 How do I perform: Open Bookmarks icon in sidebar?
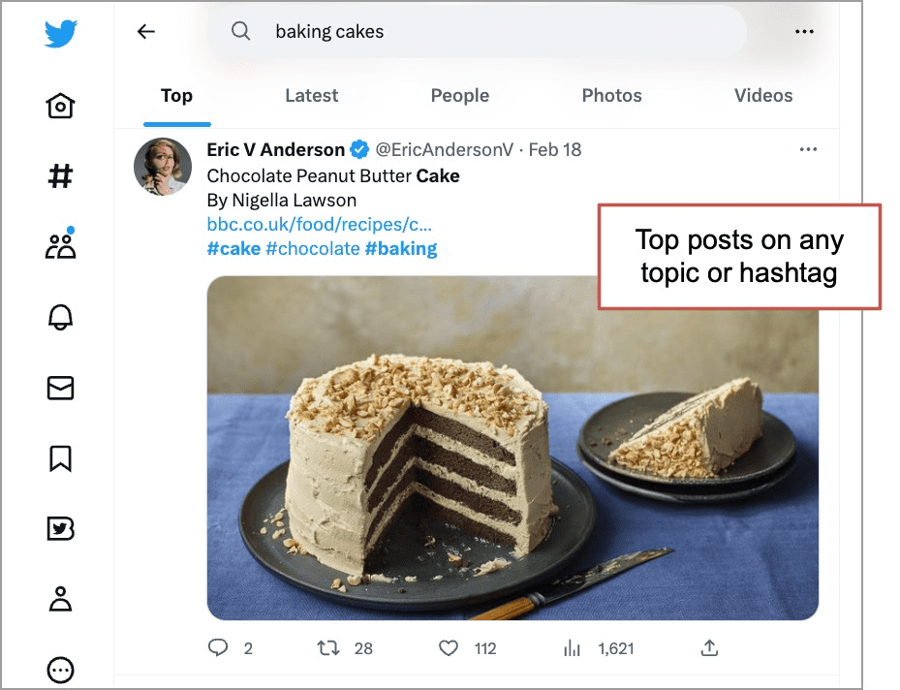[60, 458]
